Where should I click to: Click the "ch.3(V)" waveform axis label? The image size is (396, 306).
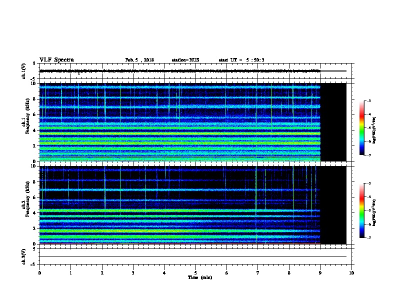23,256
